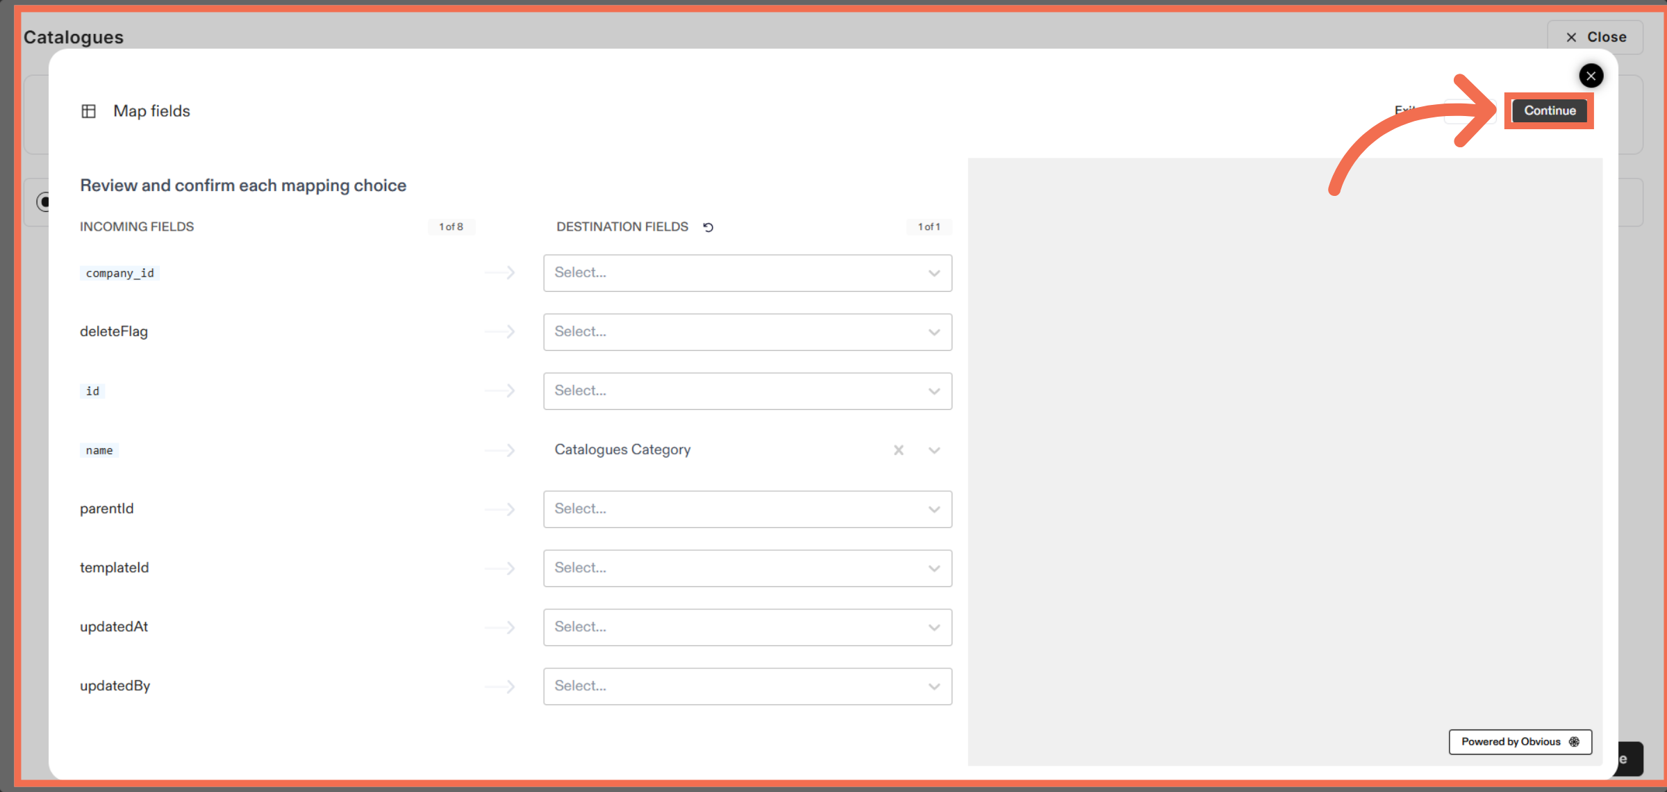Click the arrow icon next to the name field
The width and height of the screenshot is (1667, 792).
pyautogui.click(x=499, y=450)
